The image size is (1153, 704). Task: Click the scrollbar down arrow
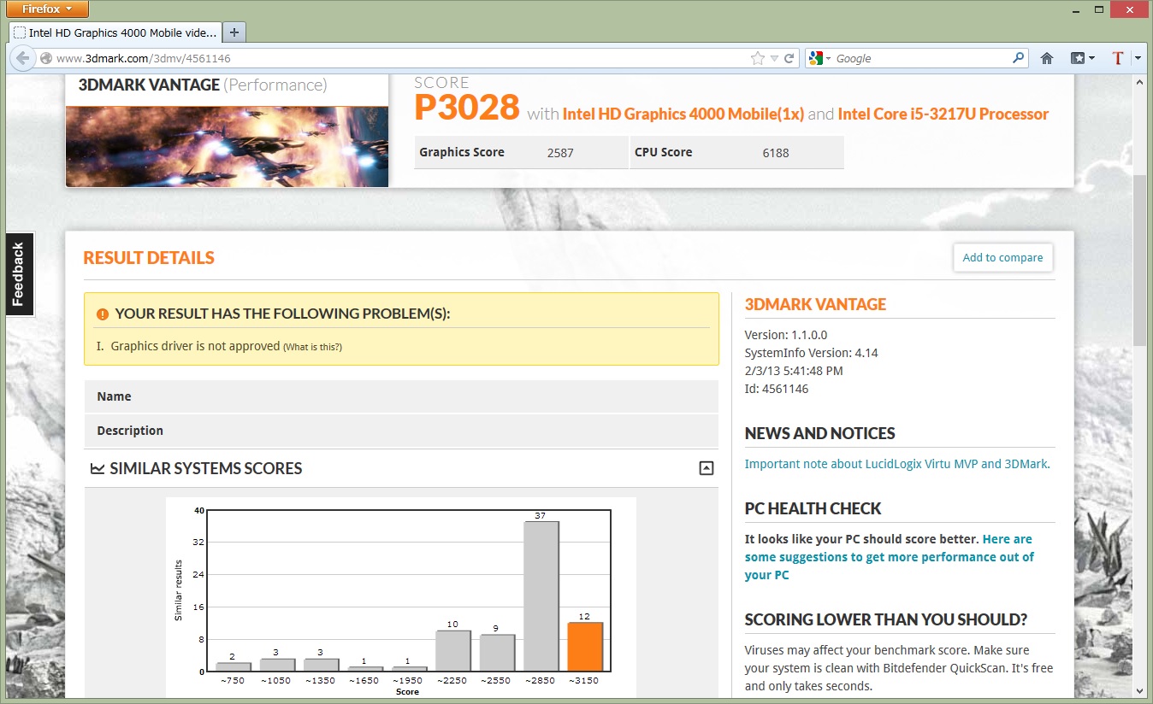click(x=1139, y=690)
